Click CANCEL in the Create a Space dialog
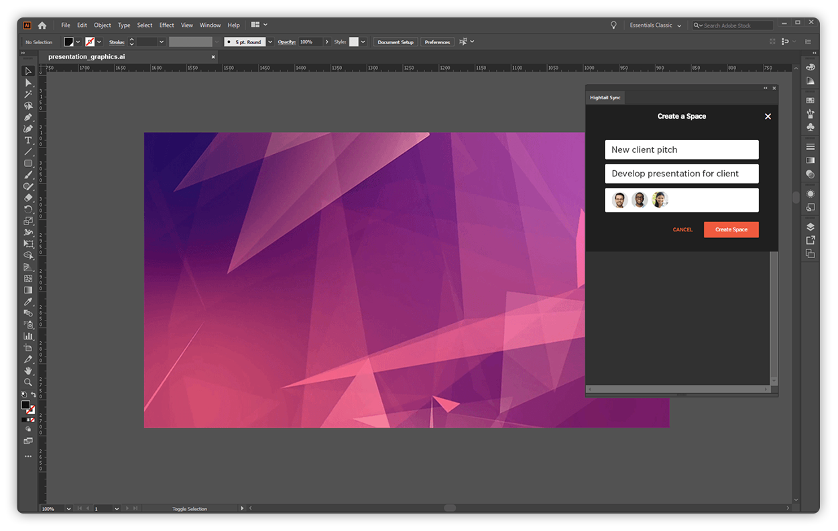838x531 pixels. pos(682,229)
